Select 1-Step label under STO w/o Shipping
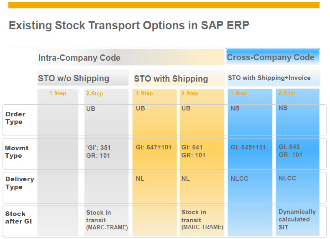The image size is (330, 239). (x=58, y=93)
